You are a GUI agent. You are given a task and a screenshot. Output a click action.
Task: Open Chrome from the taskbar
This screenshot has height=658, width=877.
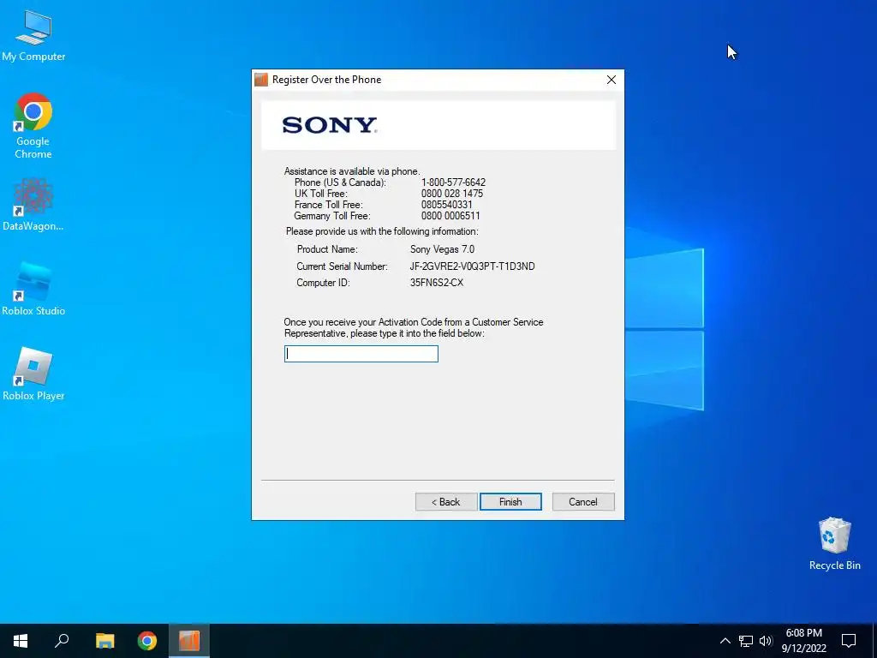click(x=147, y=641)
